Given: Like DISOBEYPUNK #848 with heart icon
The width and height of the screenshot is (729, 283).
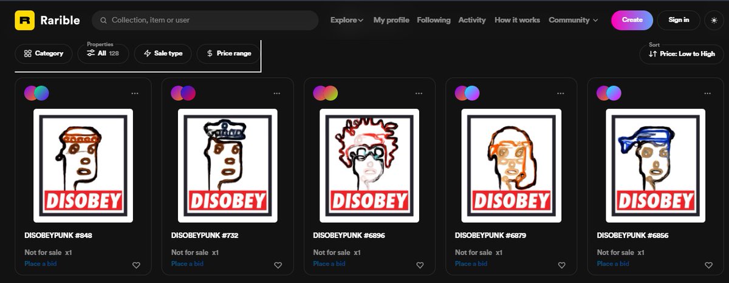Looking at the screenshot, I should (x=136, y=265).
